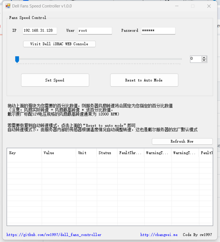Click the Refresh Now button
220x242 pixels.
pyautogui.click(x=182, y=141)
